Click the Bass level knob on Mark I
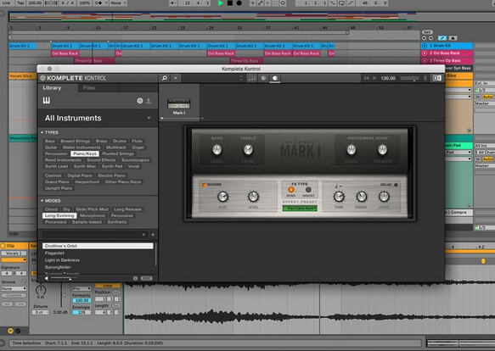495x351 pixels. tap(217, 149)
